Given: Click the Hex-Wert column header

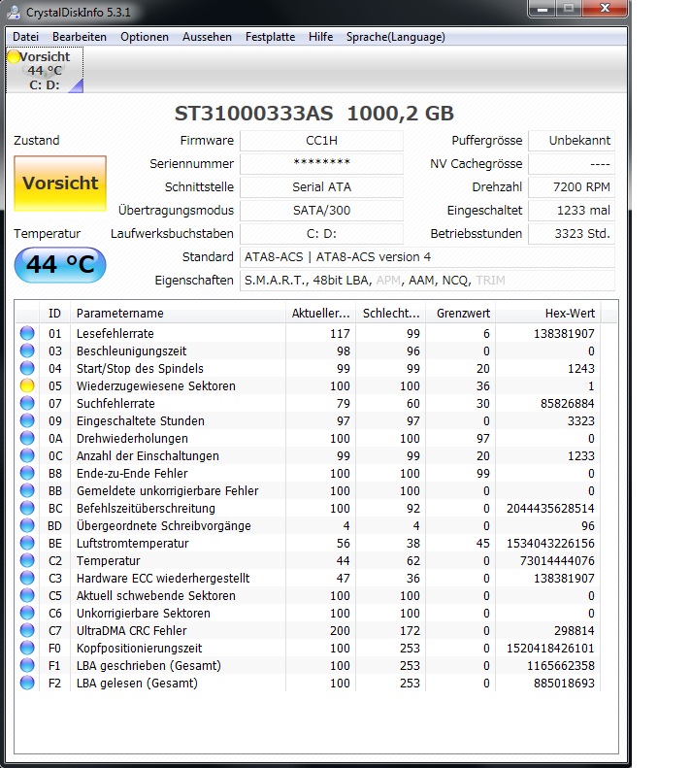Looking at the screenshot, I should pos(548,313).
